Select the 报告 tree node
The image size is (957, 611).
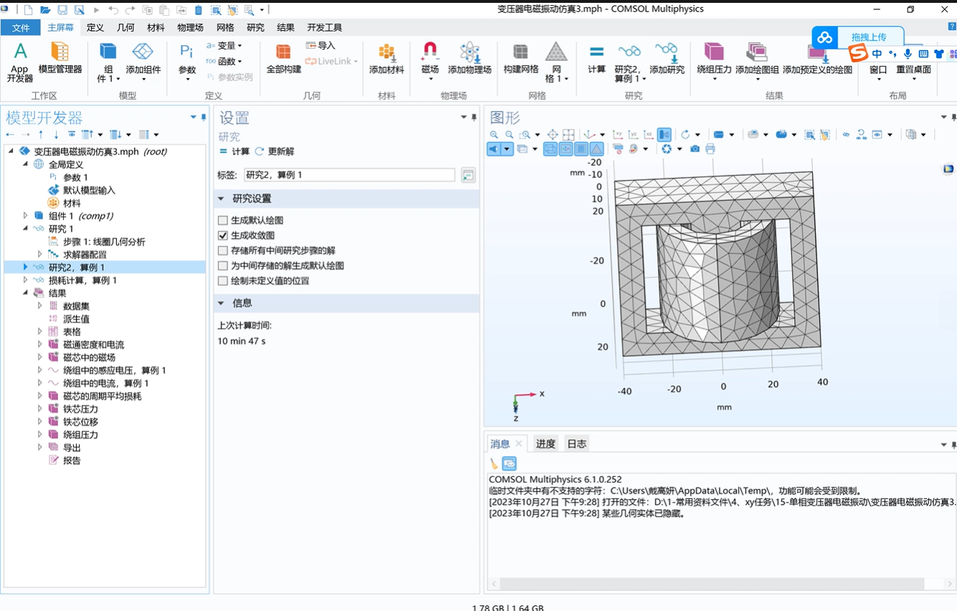pyautogui.click(x=72, y=461)
